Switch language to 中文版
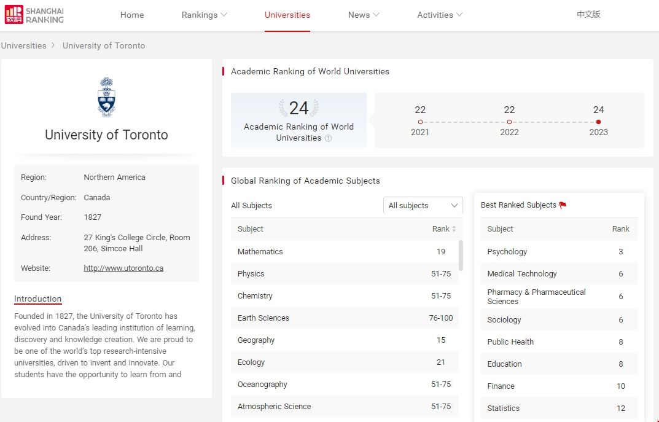Viewport: 659px width, 422px height. point(588,14)
